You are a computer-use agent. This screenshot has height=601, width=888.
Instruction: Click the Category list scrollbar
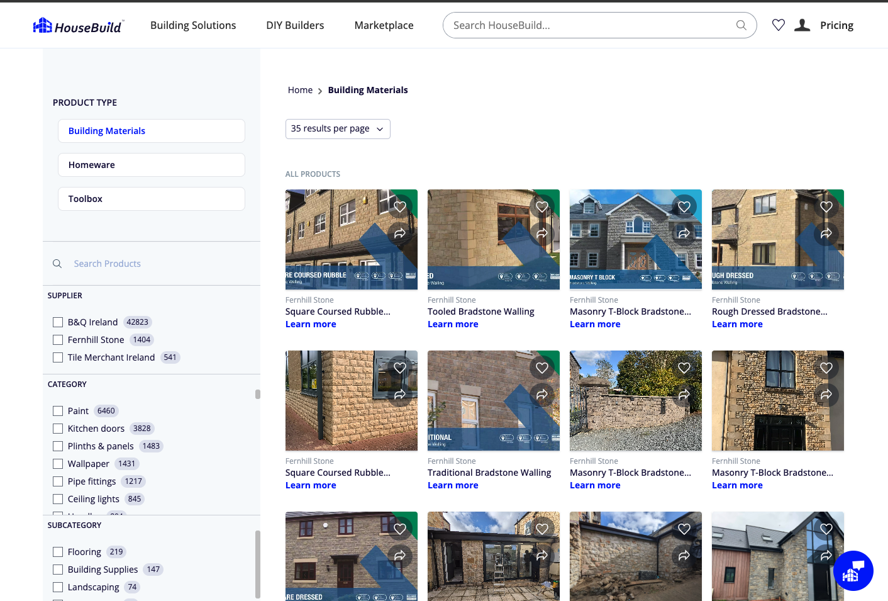(258, 394)
